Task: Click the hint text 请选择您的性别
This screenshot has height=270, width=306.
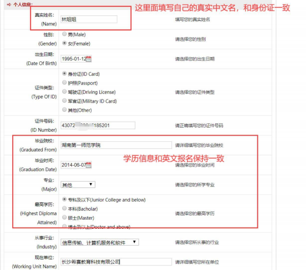Action: point(190,39)
